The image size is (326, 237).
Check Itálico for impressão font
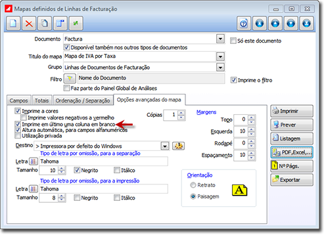117,198
